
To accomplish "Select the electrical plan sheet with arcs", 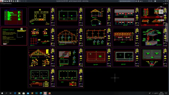I will click(42, 78).
